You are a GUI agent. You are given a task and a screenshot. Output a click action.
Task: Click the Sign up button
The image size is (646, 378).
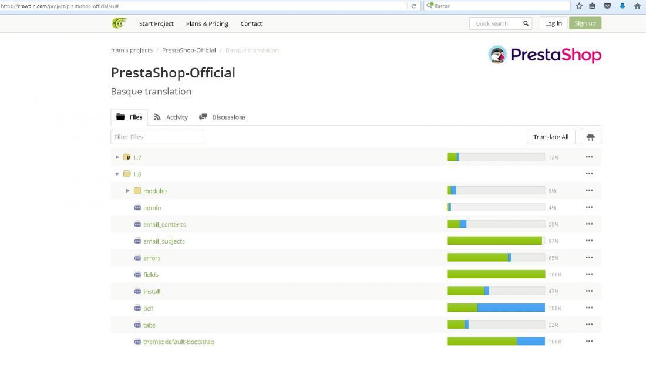click(x=585, y=23)
